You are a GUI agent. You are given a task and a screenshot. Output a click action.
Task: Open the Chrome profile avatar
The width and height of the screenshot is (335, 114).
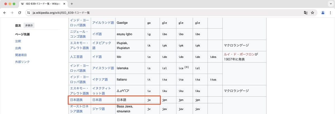coord(323,13)
